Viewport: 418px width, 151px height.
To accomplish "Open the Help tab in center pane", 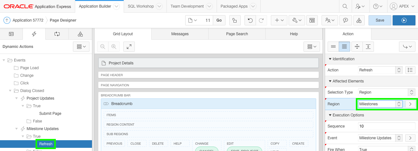I will [x=294, y=34].
